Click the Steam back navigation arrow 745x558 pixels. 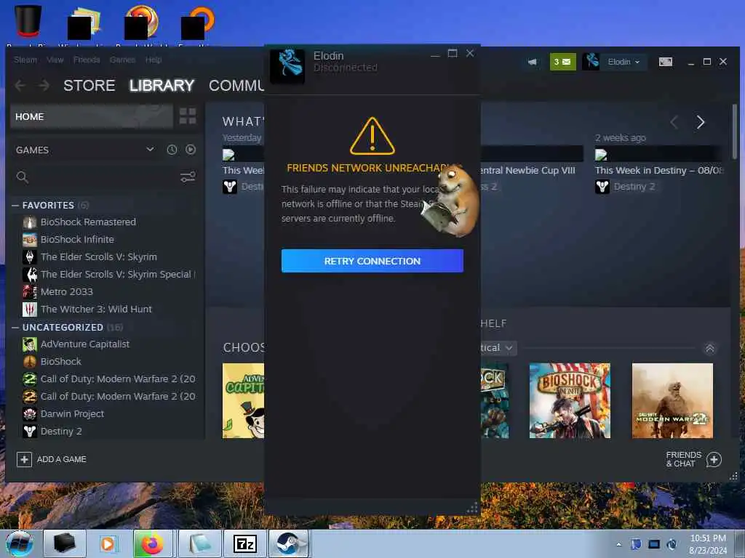(x=20, y=86)
